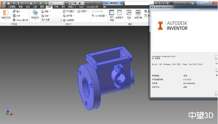Click the 1/4 剖视图 section view icon
Image resolution: width=218 pixels, height=124 pixels.
pyautogui.click(x=93, y=16)
